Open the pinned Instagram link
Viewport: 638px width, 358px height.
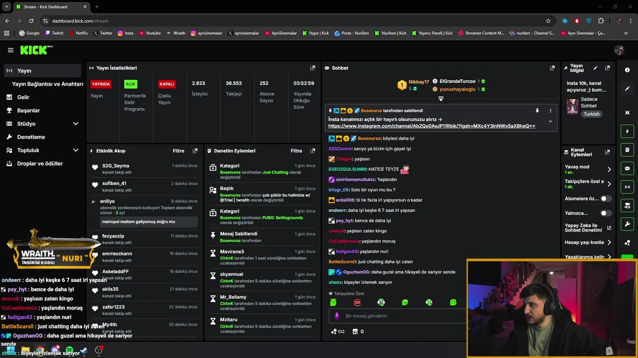point(432,126)
